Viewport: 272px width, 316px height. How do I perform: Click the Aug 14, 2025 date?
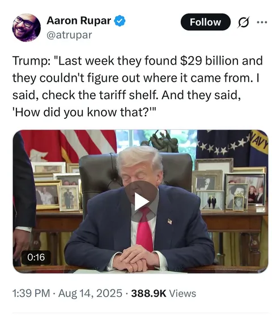pos(90,293)
